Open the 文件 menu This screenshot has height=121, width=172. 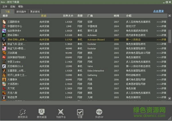[x=5, y=7]
